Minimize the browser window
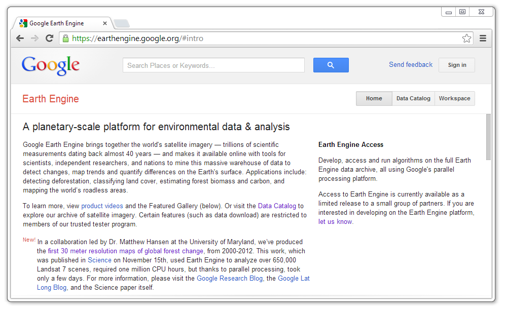The image size is (505, 311). tap(448, 12)
